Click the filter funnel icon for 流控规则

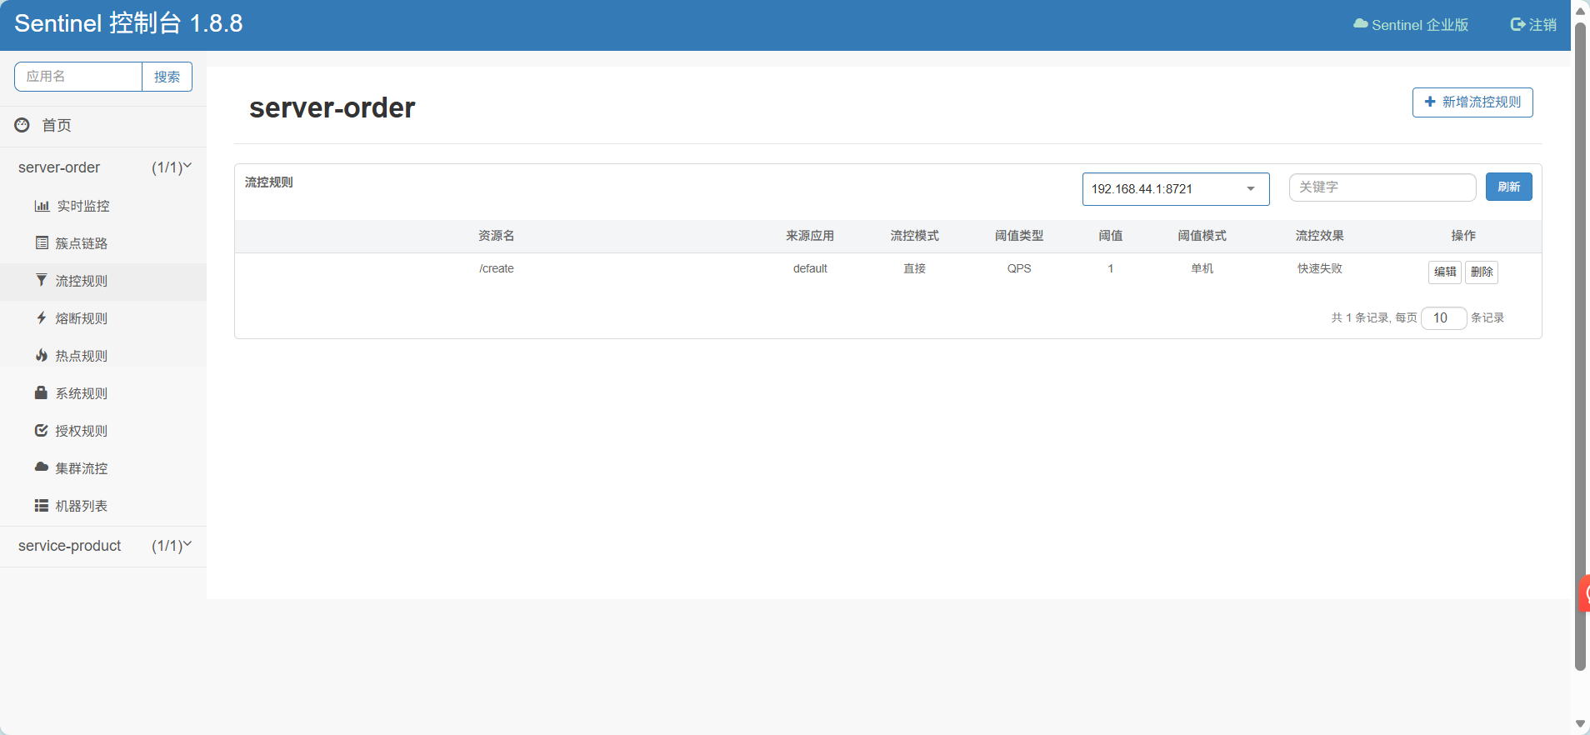pos(42,280)
